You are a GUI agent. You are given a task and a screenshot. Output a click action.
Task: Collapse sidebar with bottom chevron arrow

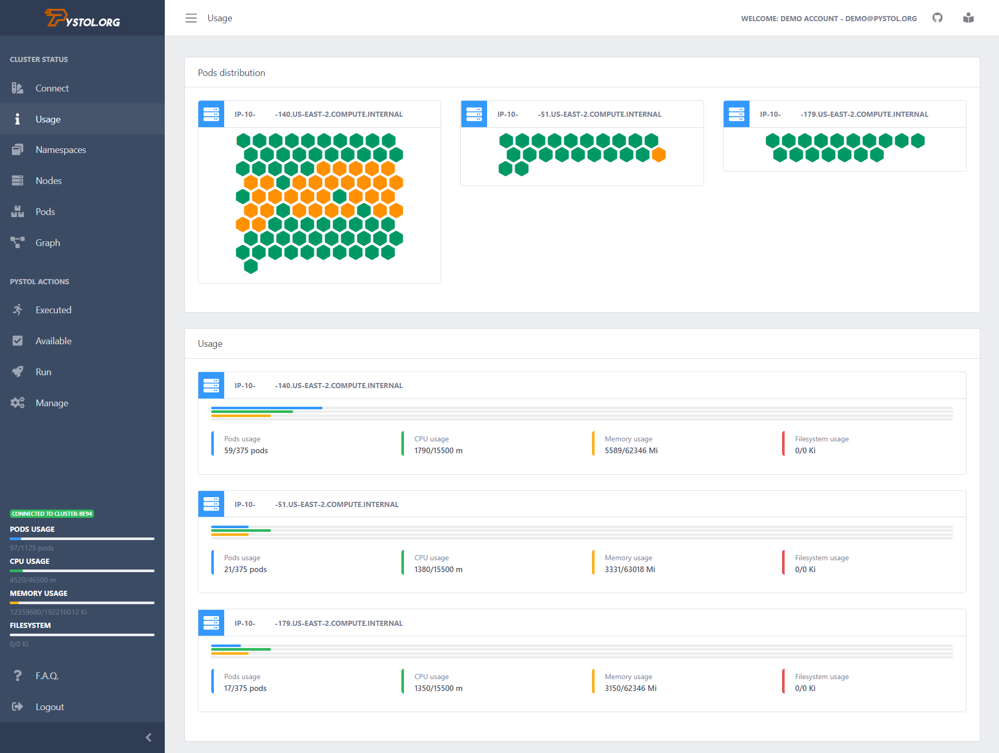(x=149, y=737)
